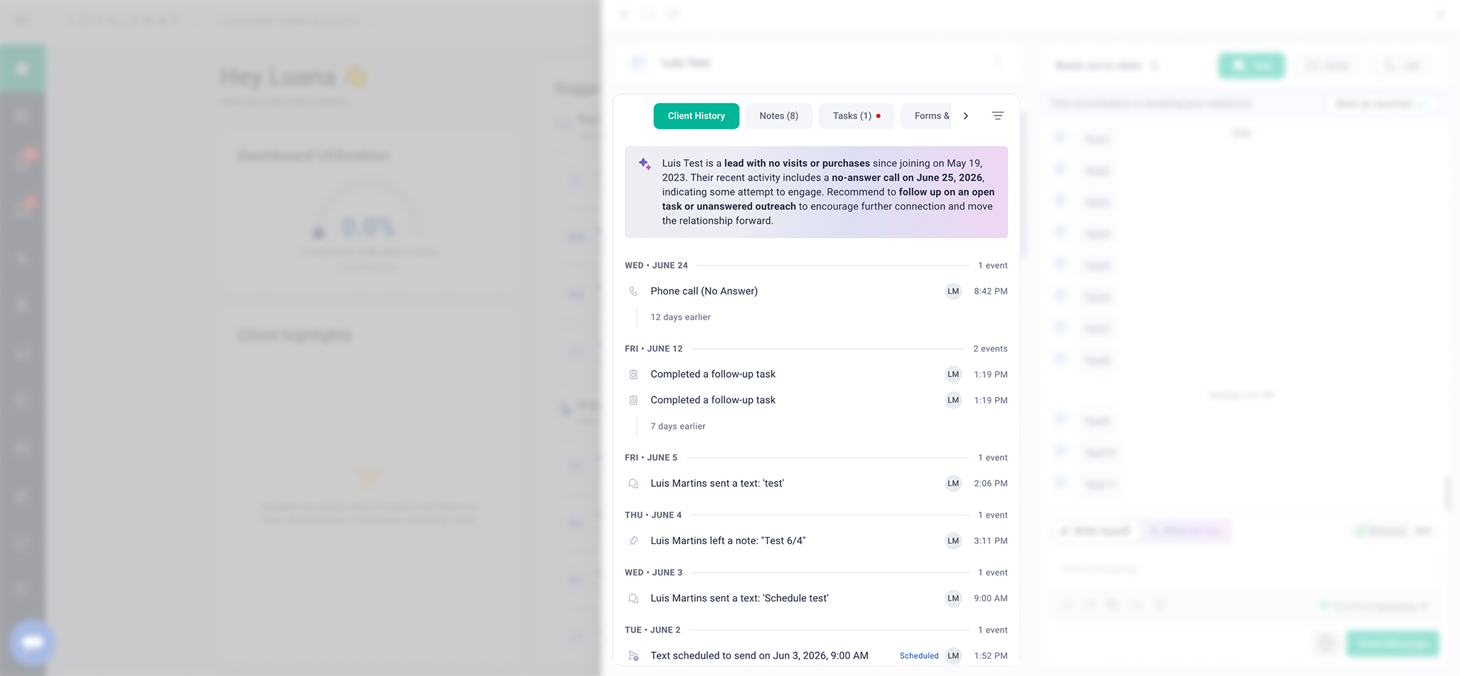Screen dimensions: 1460x676
Task: Click the WED • JUNE 24 date header
Action: tap(656, 265)
